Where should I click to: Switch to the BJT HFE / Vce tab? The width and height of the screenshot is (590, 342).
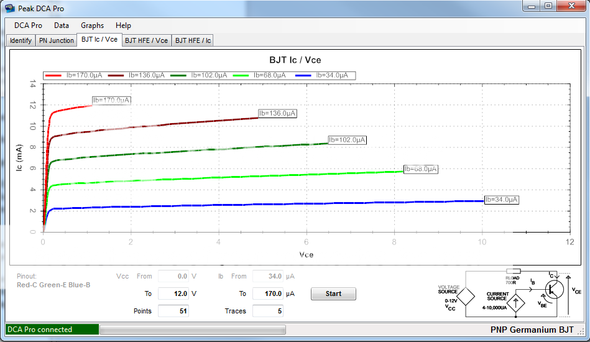point(146,40)
